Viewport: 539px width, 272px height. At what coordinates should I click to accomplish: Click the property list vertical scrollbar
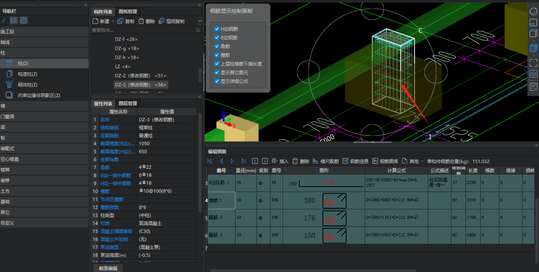200,162
